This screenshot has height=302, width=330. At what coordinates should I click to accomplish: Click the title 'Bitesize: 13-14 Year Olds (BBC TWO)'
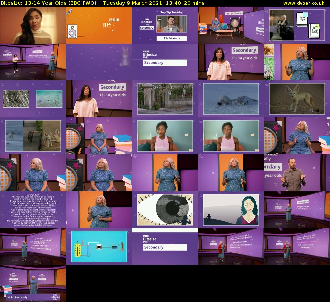(49, 3)
